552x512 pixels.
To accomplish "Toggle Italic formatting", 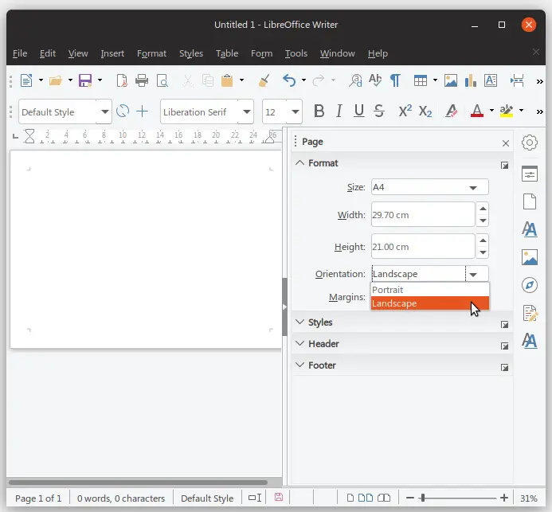I will tap(339, 111).
